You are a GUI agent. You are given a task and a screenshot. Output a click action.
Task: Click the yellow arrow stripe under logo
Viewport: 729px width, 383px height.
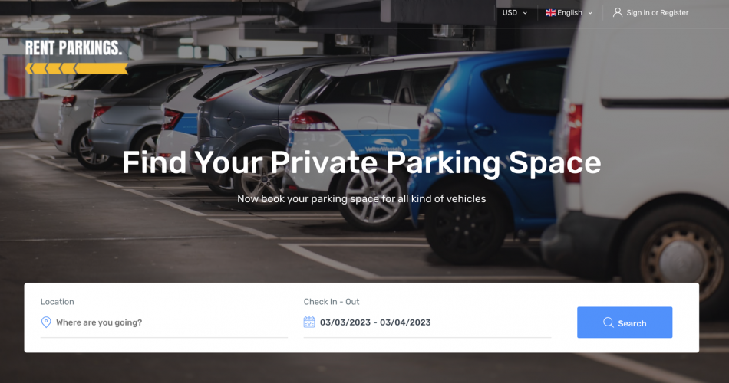pyautogui.click(x=76, y=69)
